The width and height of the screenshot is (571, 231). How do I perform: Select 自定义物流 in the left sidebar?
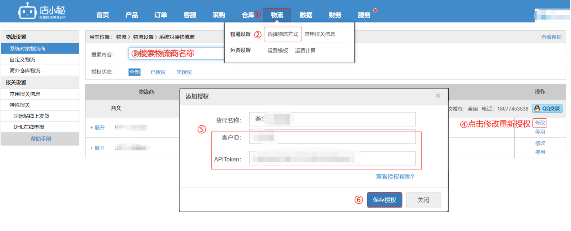22,59
